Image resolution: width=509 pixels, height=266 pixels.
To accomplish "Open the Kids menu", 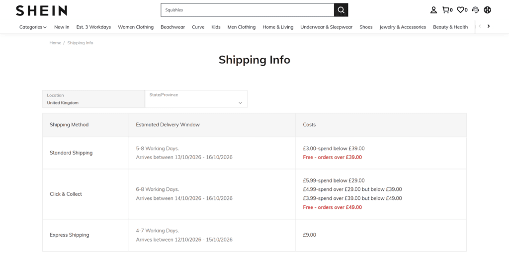I will 216,27.
